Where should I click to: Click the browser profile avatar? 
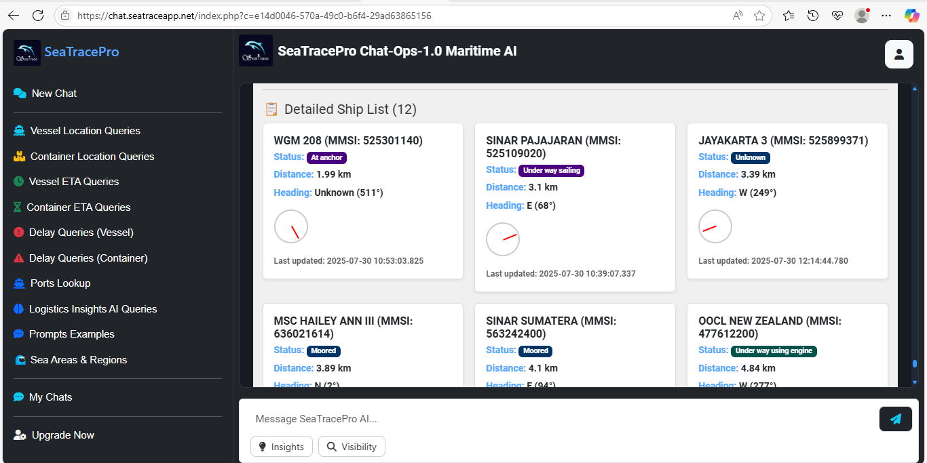862,15
